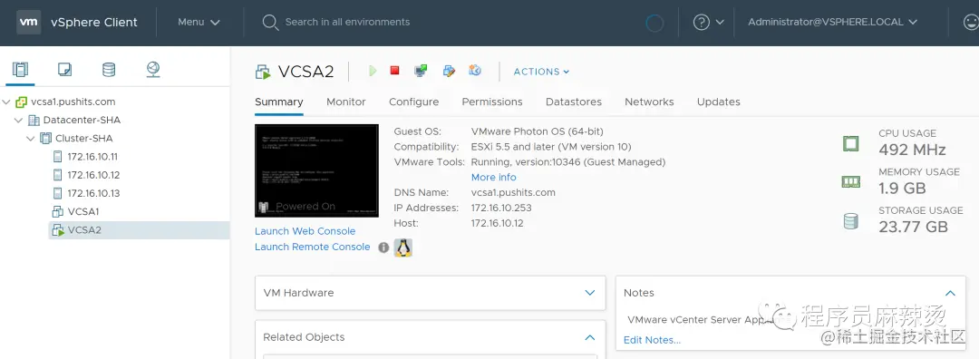This screenshot has height=359, width=979.
Task: Collapse the Notes panel
Action: point(950,293)
